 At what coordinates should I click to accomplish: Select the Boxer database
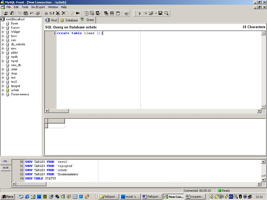point(15,23)
